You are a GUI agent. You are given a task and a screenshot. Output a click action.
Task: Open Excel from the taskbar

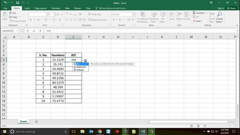[143, 132]
